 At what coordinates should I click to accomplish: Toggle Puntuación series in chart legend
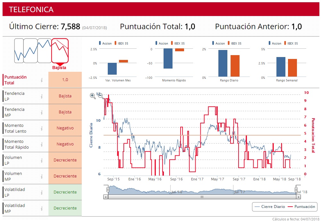(301, 207)
